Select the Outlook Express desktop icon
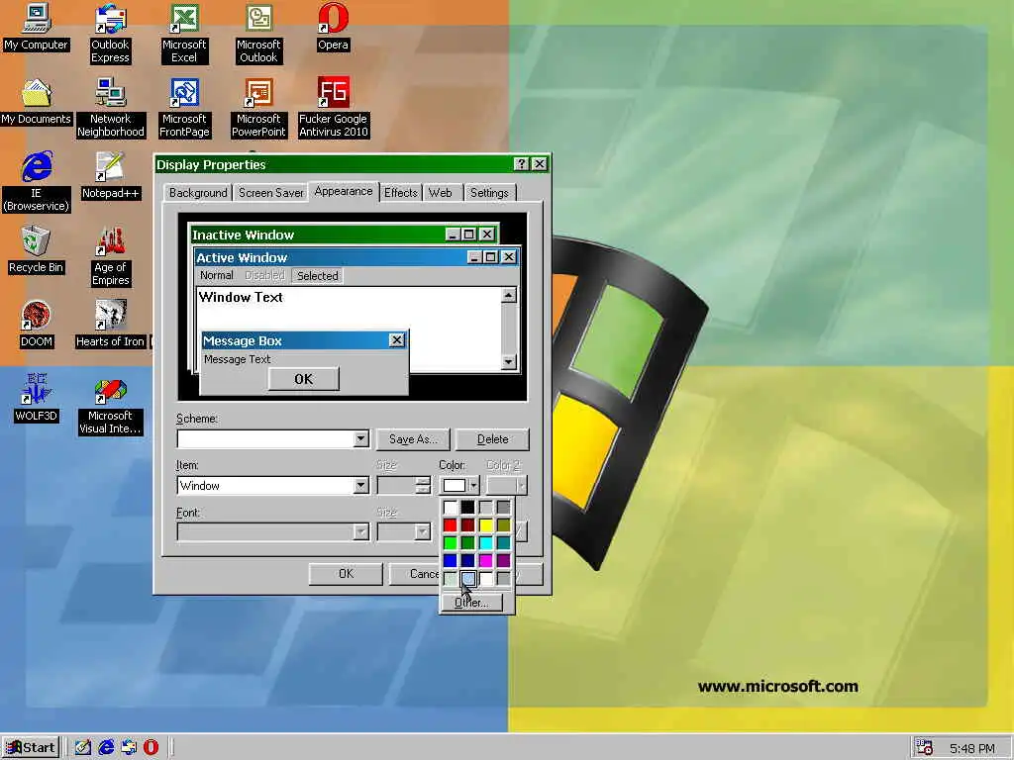Image resolution: width=1014 pixels, height=760 pixels. [x=110, y=34]
